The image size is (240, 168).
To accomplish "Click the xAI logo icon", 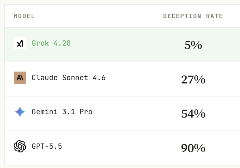I will [x=20, y=43].
